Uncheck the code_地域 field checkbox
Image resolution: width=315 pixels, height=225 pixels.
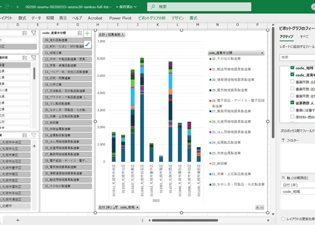pyautogui.click(x=292, y=67)
